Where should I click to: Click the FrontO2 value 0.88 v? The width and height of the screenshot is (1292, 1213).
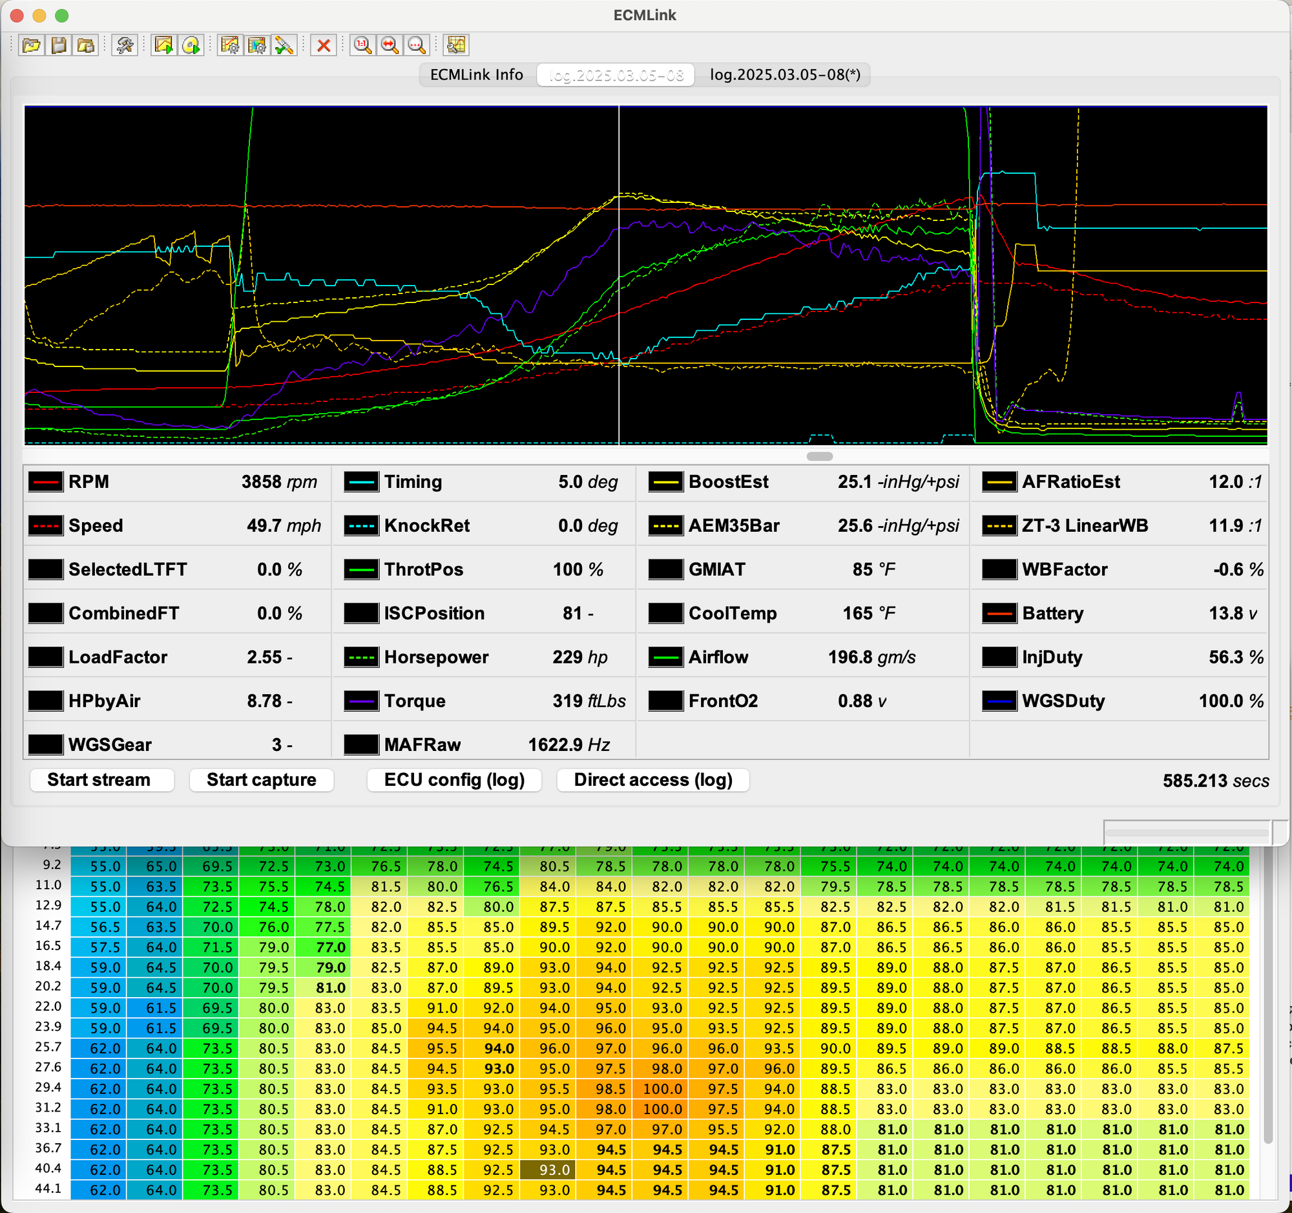(x=862, y=701)
